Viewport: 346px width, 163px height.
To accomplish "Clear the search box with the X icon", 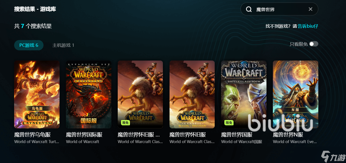I will tap(311, 9).
